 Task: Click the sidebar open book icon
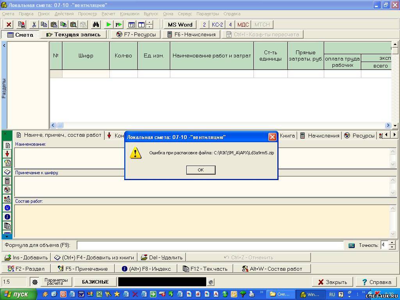tap(7, 172)
